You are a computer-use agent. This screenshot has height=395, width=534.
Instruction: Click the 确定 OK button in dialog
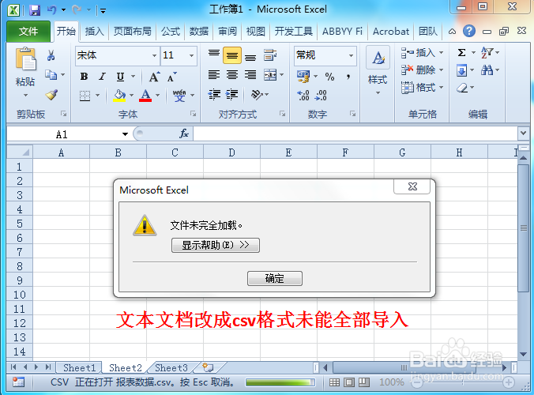[274, 278]
